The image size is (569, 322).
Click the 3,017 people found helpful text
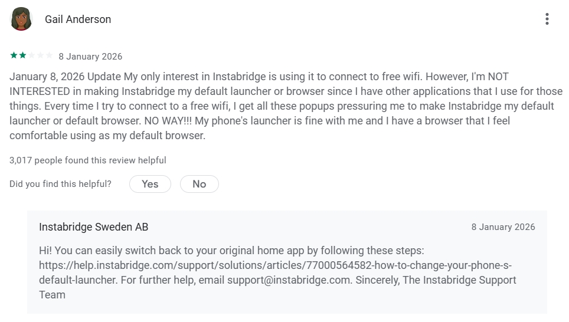pyautogui.click(x=88, y=160)
